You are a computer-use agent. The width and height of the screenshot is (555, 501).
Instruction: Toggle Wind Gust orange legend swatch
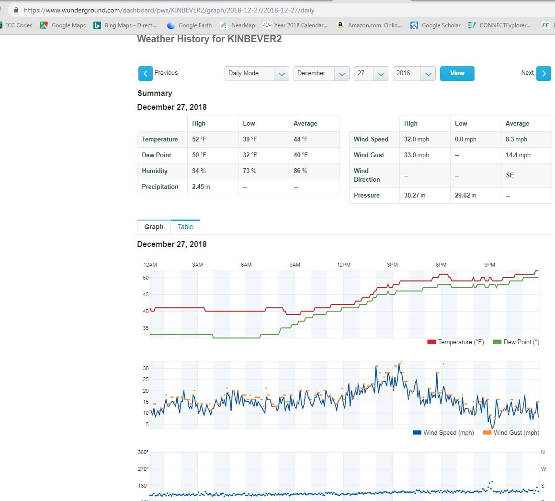point(487,432)
